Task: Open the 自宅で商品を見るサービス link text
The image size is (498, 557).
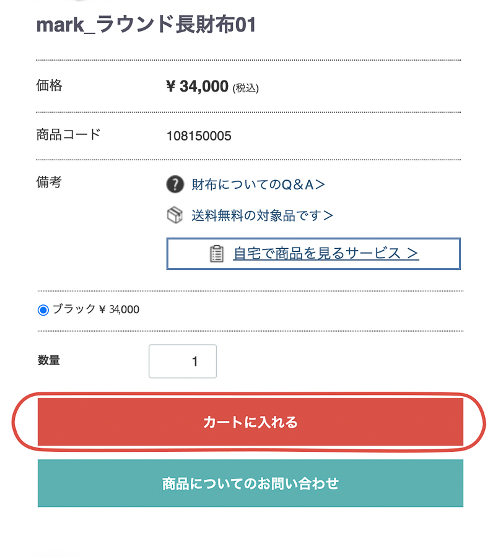Action: 316,254
